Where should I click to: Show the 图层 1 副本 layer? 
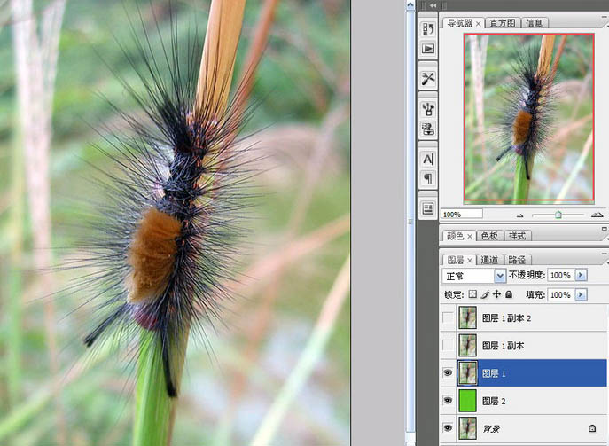[x=448, y=346]
